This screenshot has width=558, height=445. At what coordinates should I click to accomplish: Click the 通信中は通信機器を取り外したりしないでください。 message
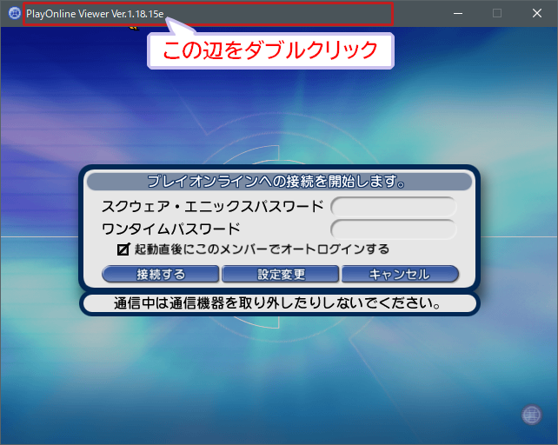[x=277, y=303]
